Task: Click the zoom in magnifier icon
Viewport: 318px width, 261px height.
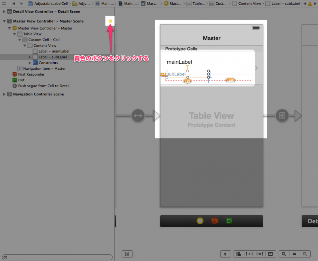Action: point(305,254)
